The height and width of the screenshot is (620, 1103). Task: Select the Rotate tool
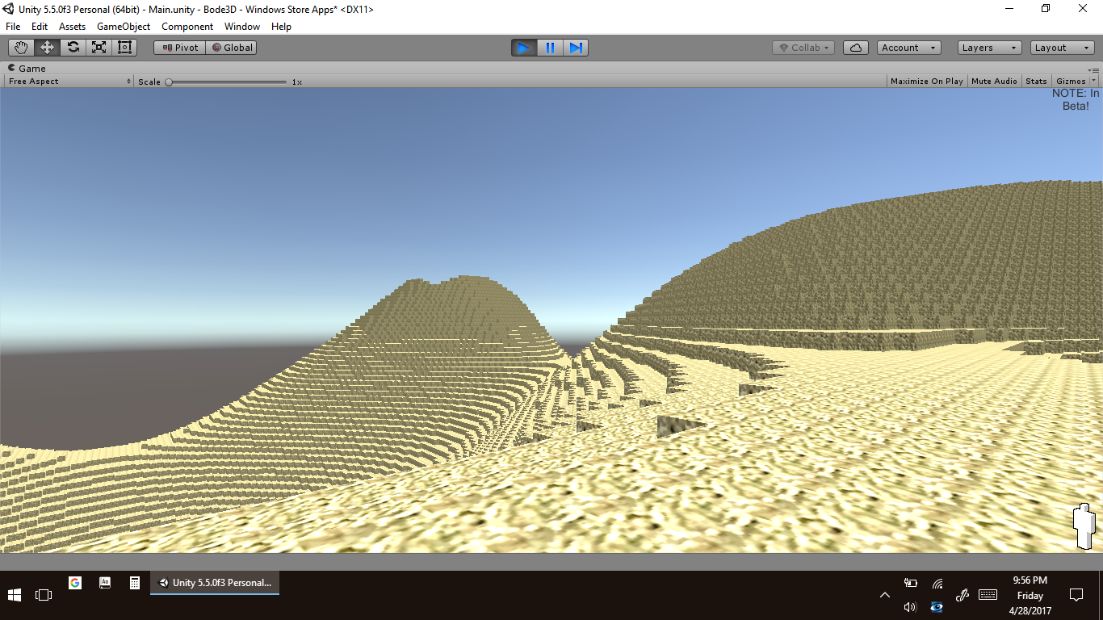pyautogui.click(x=73, y=48)
